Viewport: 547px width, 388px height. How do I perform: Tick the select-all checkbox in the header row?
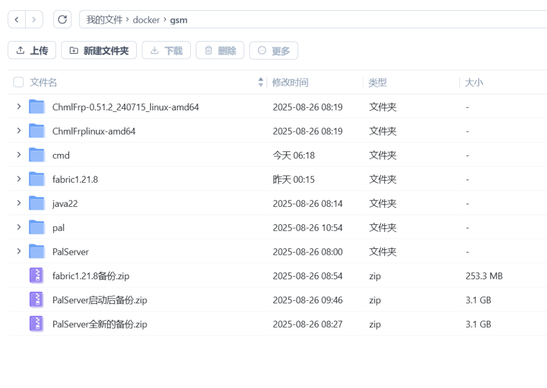click(18, 82)
